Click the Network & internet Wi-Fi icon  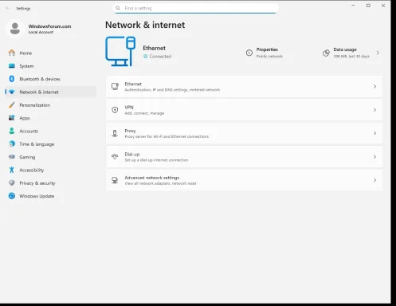(12, 92)
